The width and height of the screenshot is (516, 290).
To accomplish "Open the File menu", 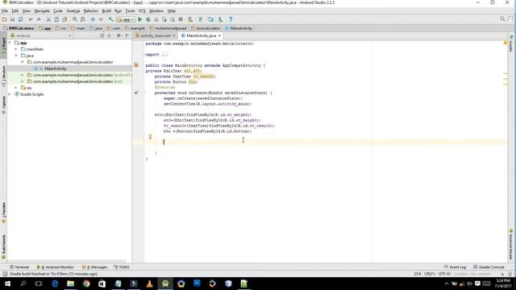I will click(x=5, y=10).
